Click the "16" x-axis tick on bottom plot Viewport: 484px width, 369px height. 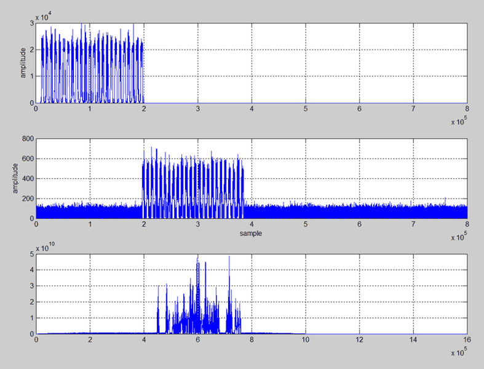pos(466,339)
